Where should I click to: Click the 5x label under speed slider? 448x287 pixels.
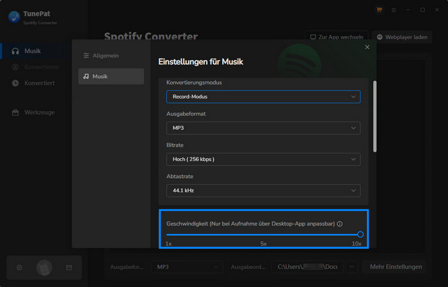point(264,244)
